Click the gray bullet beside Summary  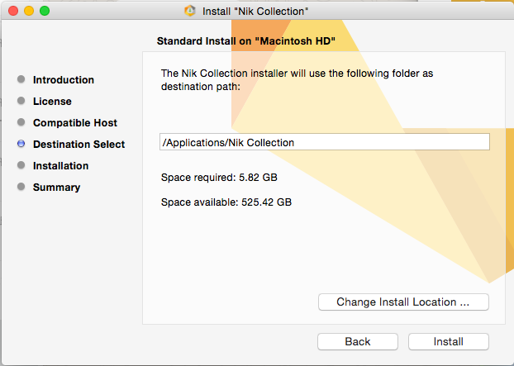(x=21, y=187)
